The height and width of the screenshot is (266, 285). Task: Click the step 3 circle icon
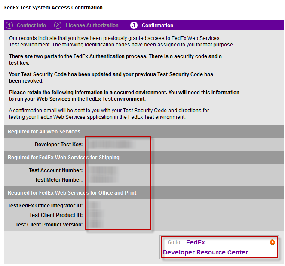point(134,25)
